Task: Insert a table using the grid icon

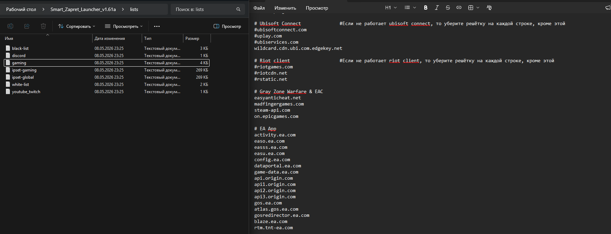Action: (x=471, y=8)
